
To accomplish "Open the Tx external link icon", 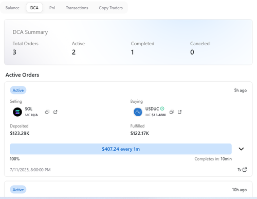I will point(245,170).
